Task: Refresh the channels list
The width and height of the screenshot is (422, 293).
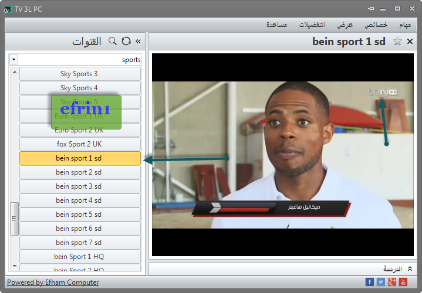Action: [x=126, y=41]
